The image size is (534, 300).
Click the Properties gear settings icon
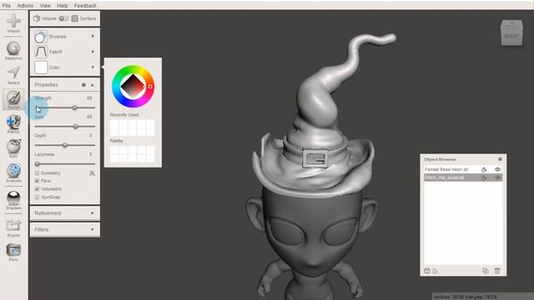click(83, 85)
